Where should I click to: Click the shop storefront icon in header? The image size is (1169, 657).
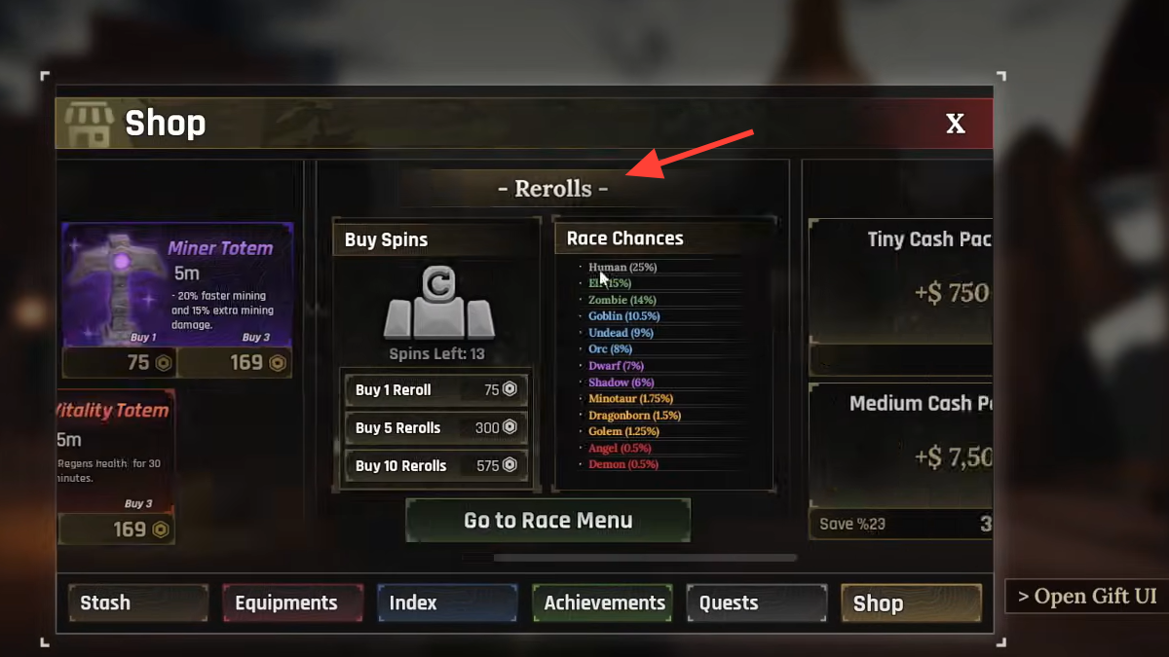point(89,124)
